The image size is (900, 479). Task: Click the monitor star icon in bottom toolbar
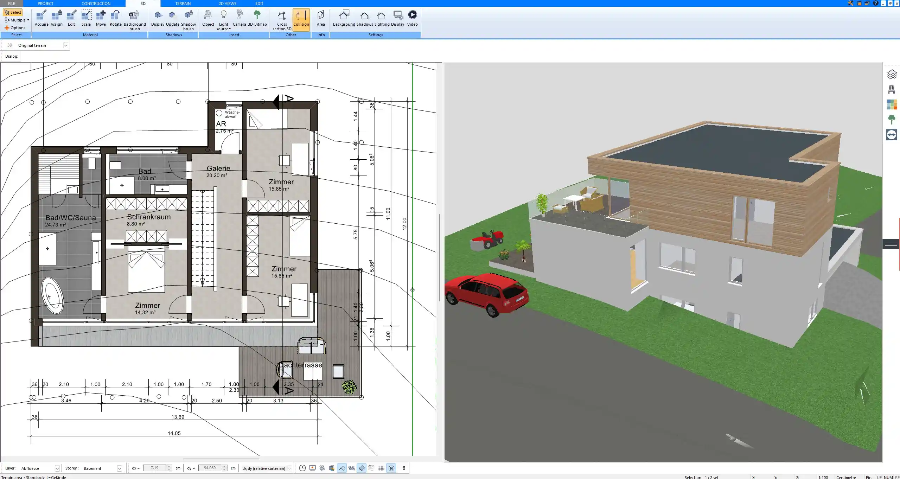(312, 468)
